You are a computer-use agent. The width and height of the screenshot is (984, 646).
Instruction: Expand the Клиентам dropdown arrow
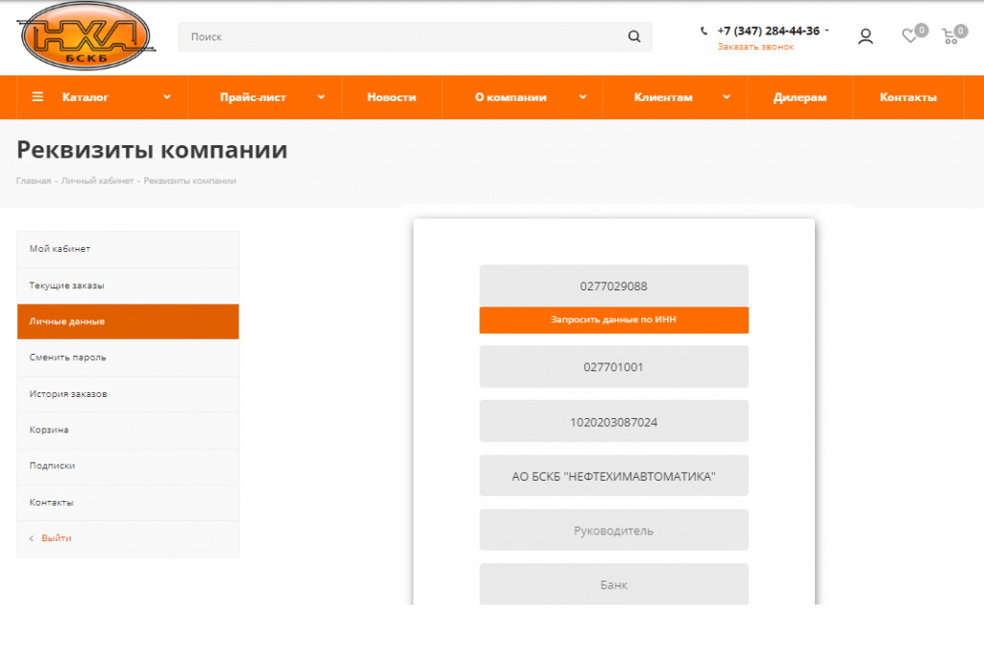point(726,97)
